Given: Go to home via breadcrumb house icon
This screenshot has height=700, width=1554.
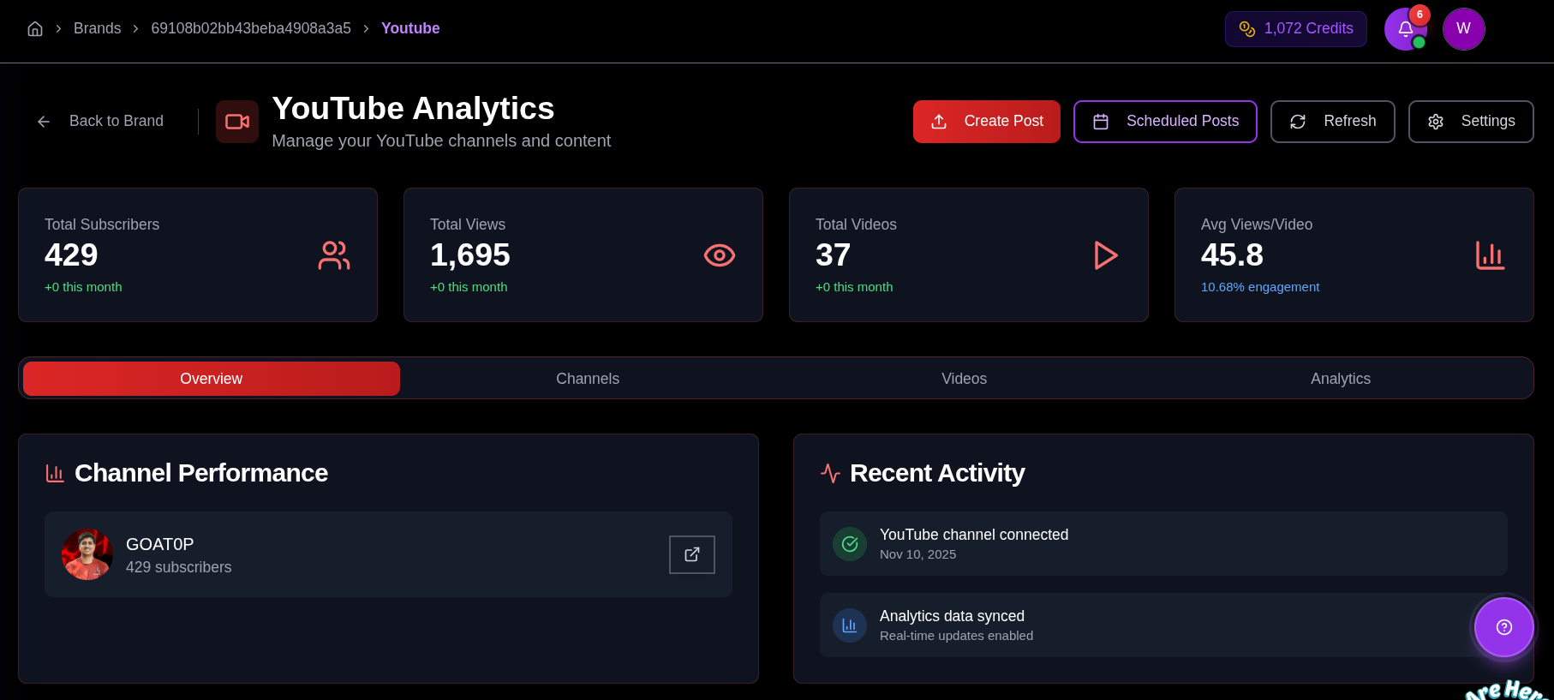Looking at the screenshot, I should [x=35, y=28].
